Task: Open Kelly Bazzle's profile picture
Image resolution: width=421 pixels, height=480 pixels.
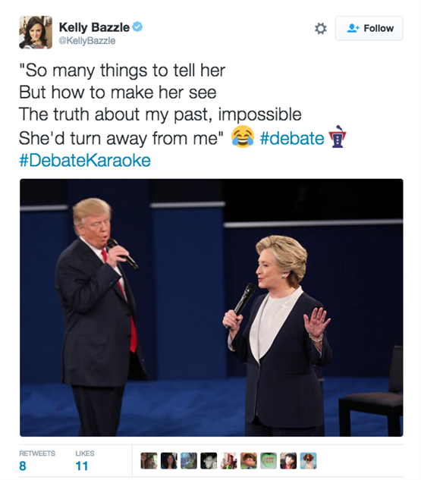Action: 36,32
